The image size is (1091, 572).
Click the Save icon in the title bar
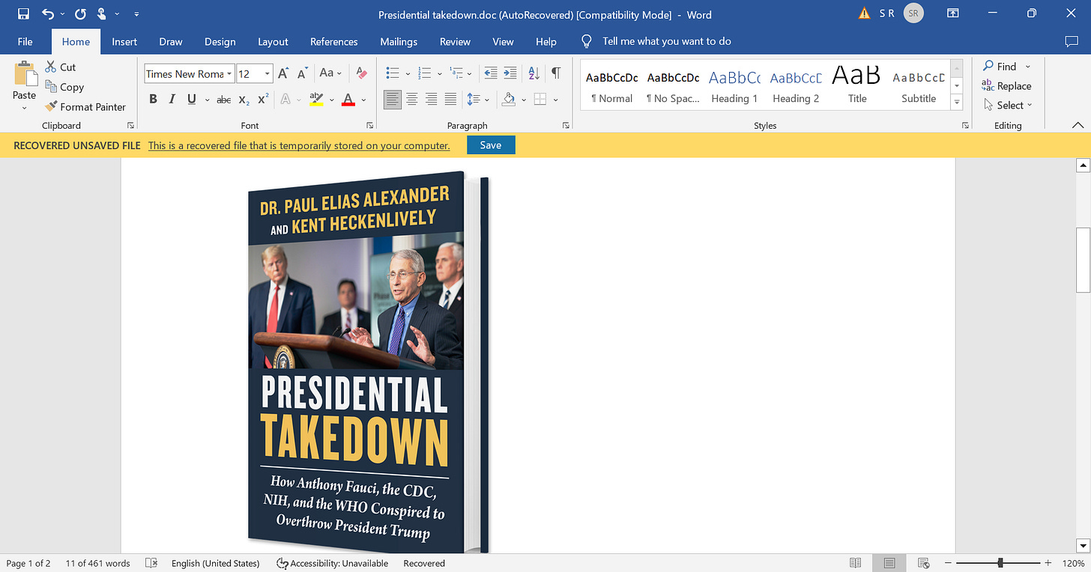point(23,14)
